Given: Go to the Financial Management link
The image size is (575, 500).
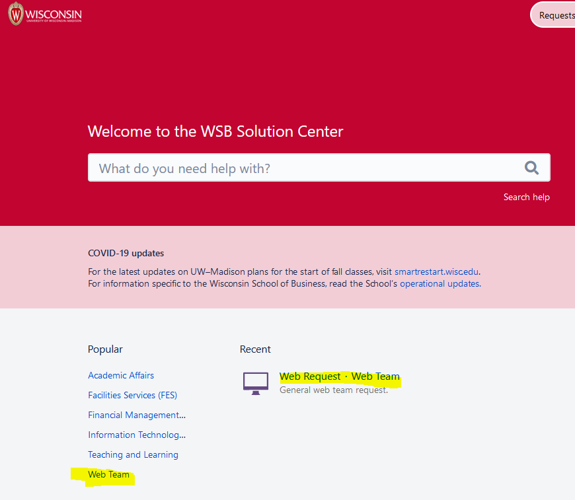Looking at the screenshot, I should coord(136,415).
